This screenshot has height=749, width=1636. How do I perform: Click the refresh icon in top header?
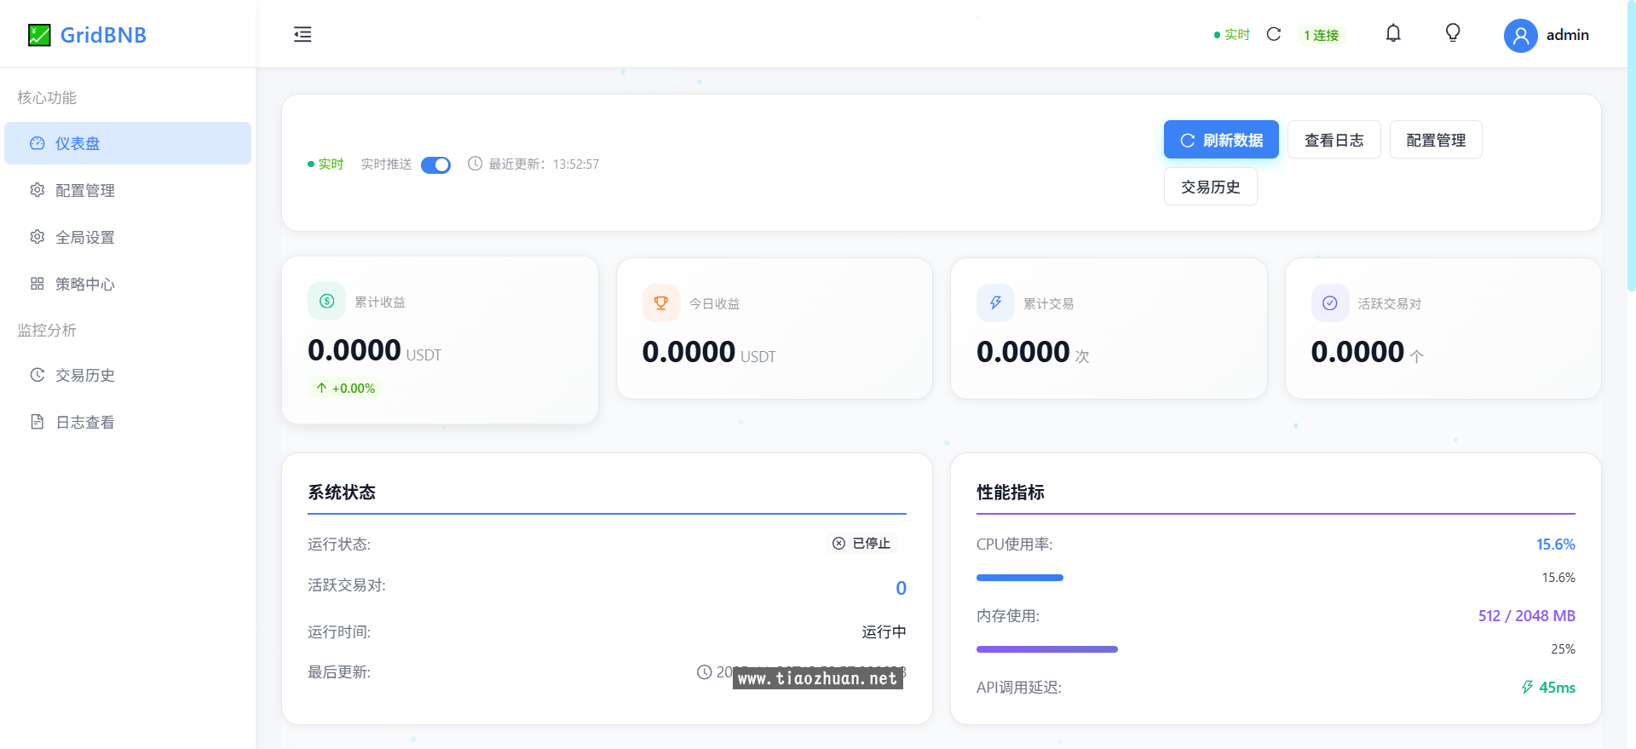point(1274,34)
